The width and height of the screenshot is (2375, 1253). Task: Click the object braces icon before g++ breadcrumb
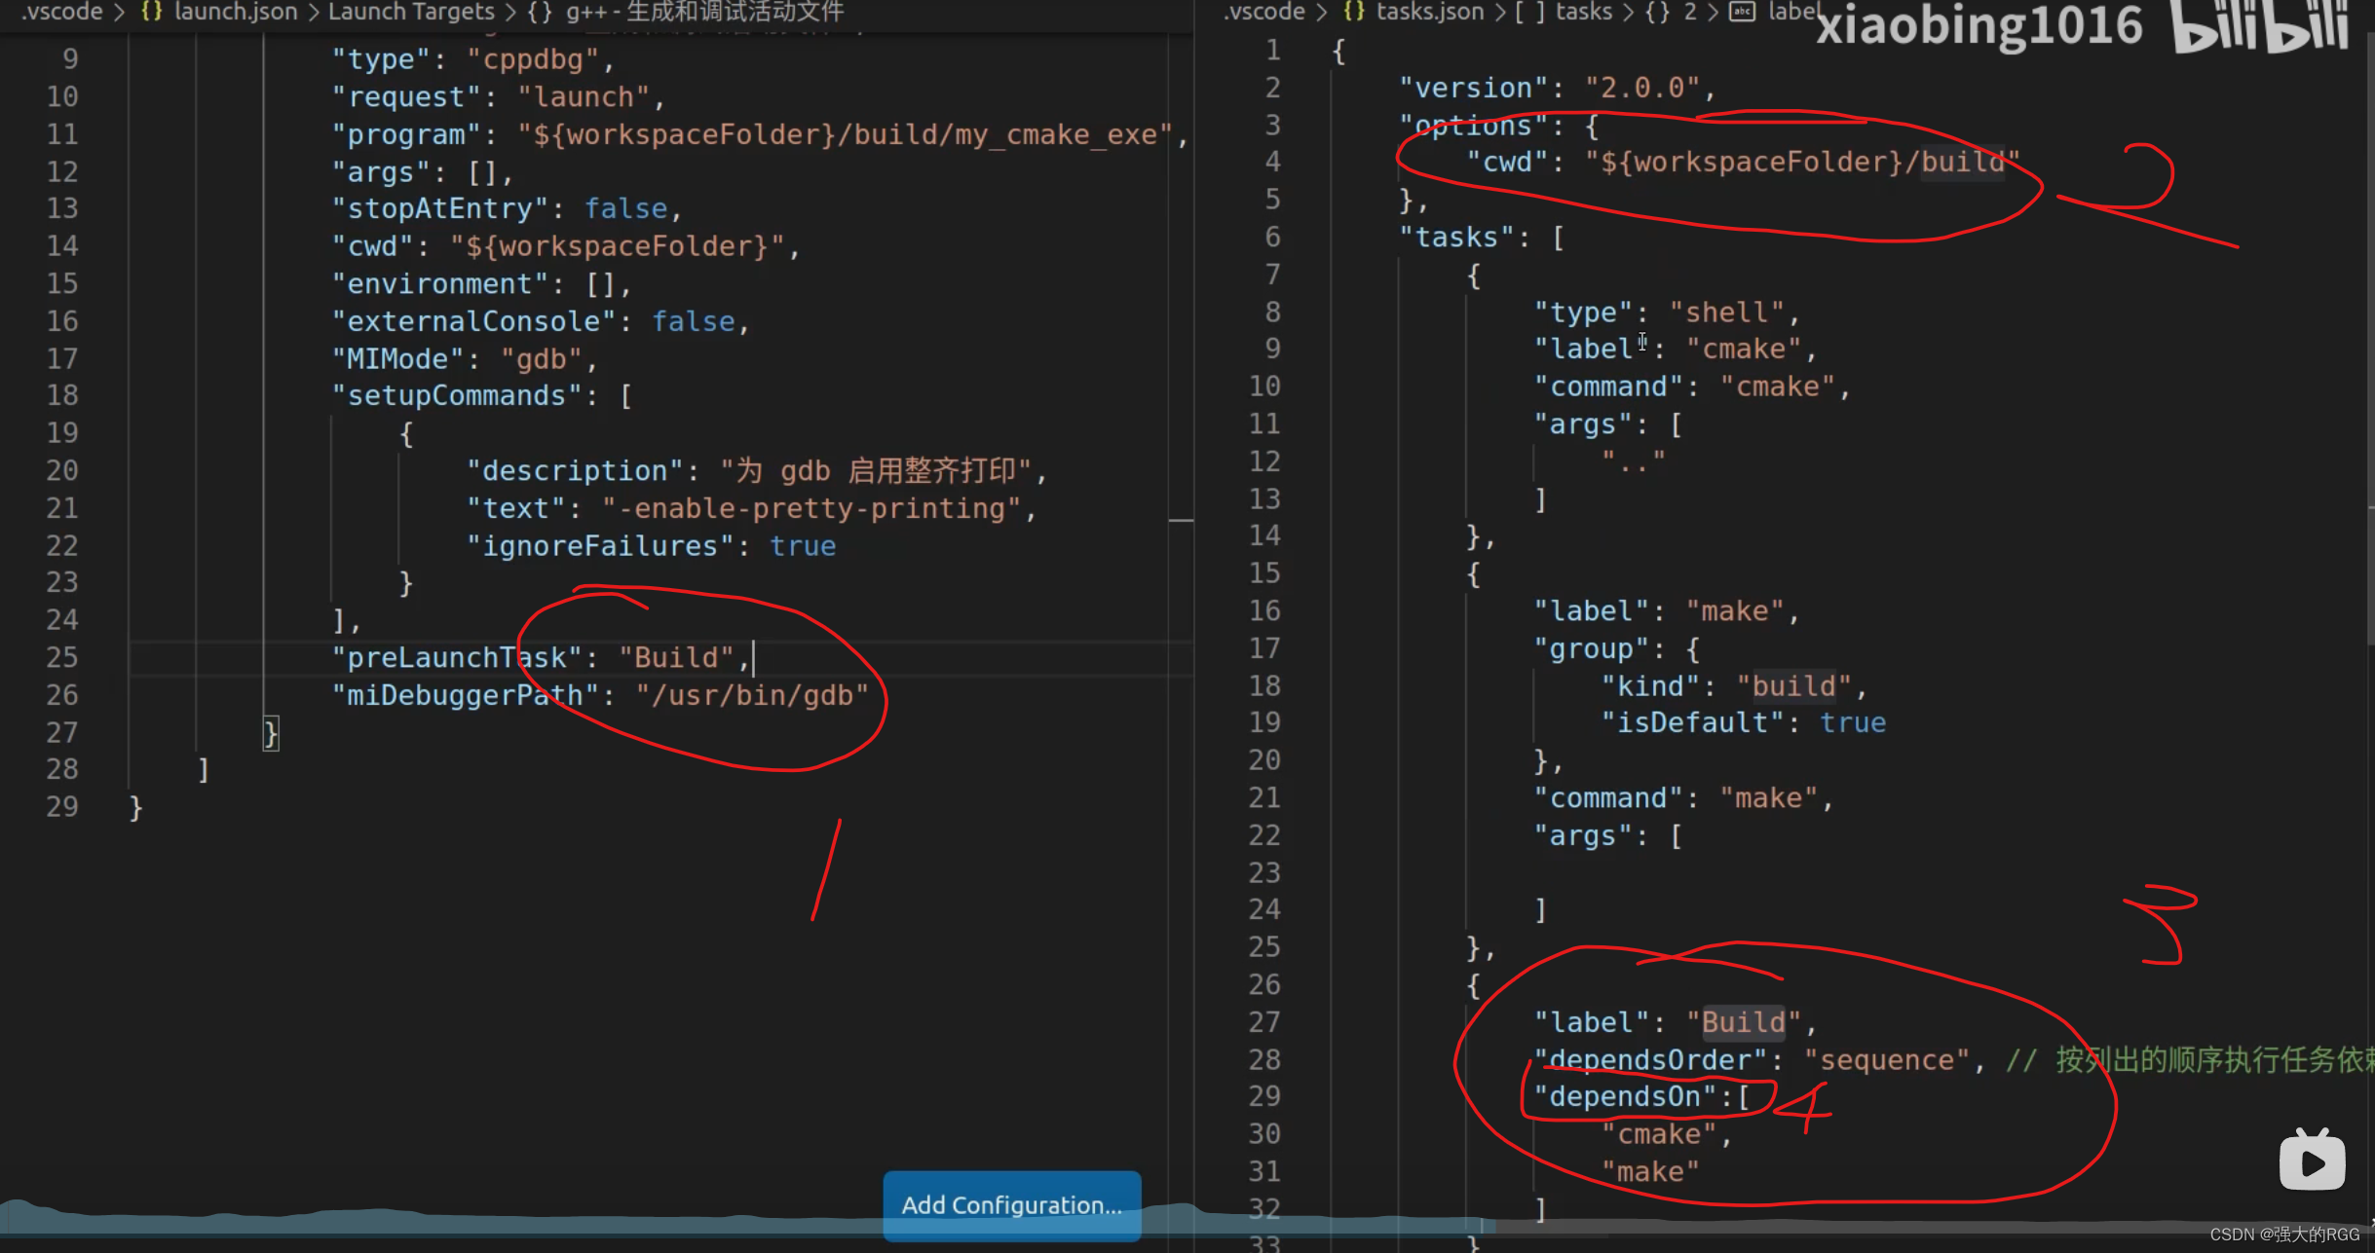pyautogui.click(x=540, y=12)
